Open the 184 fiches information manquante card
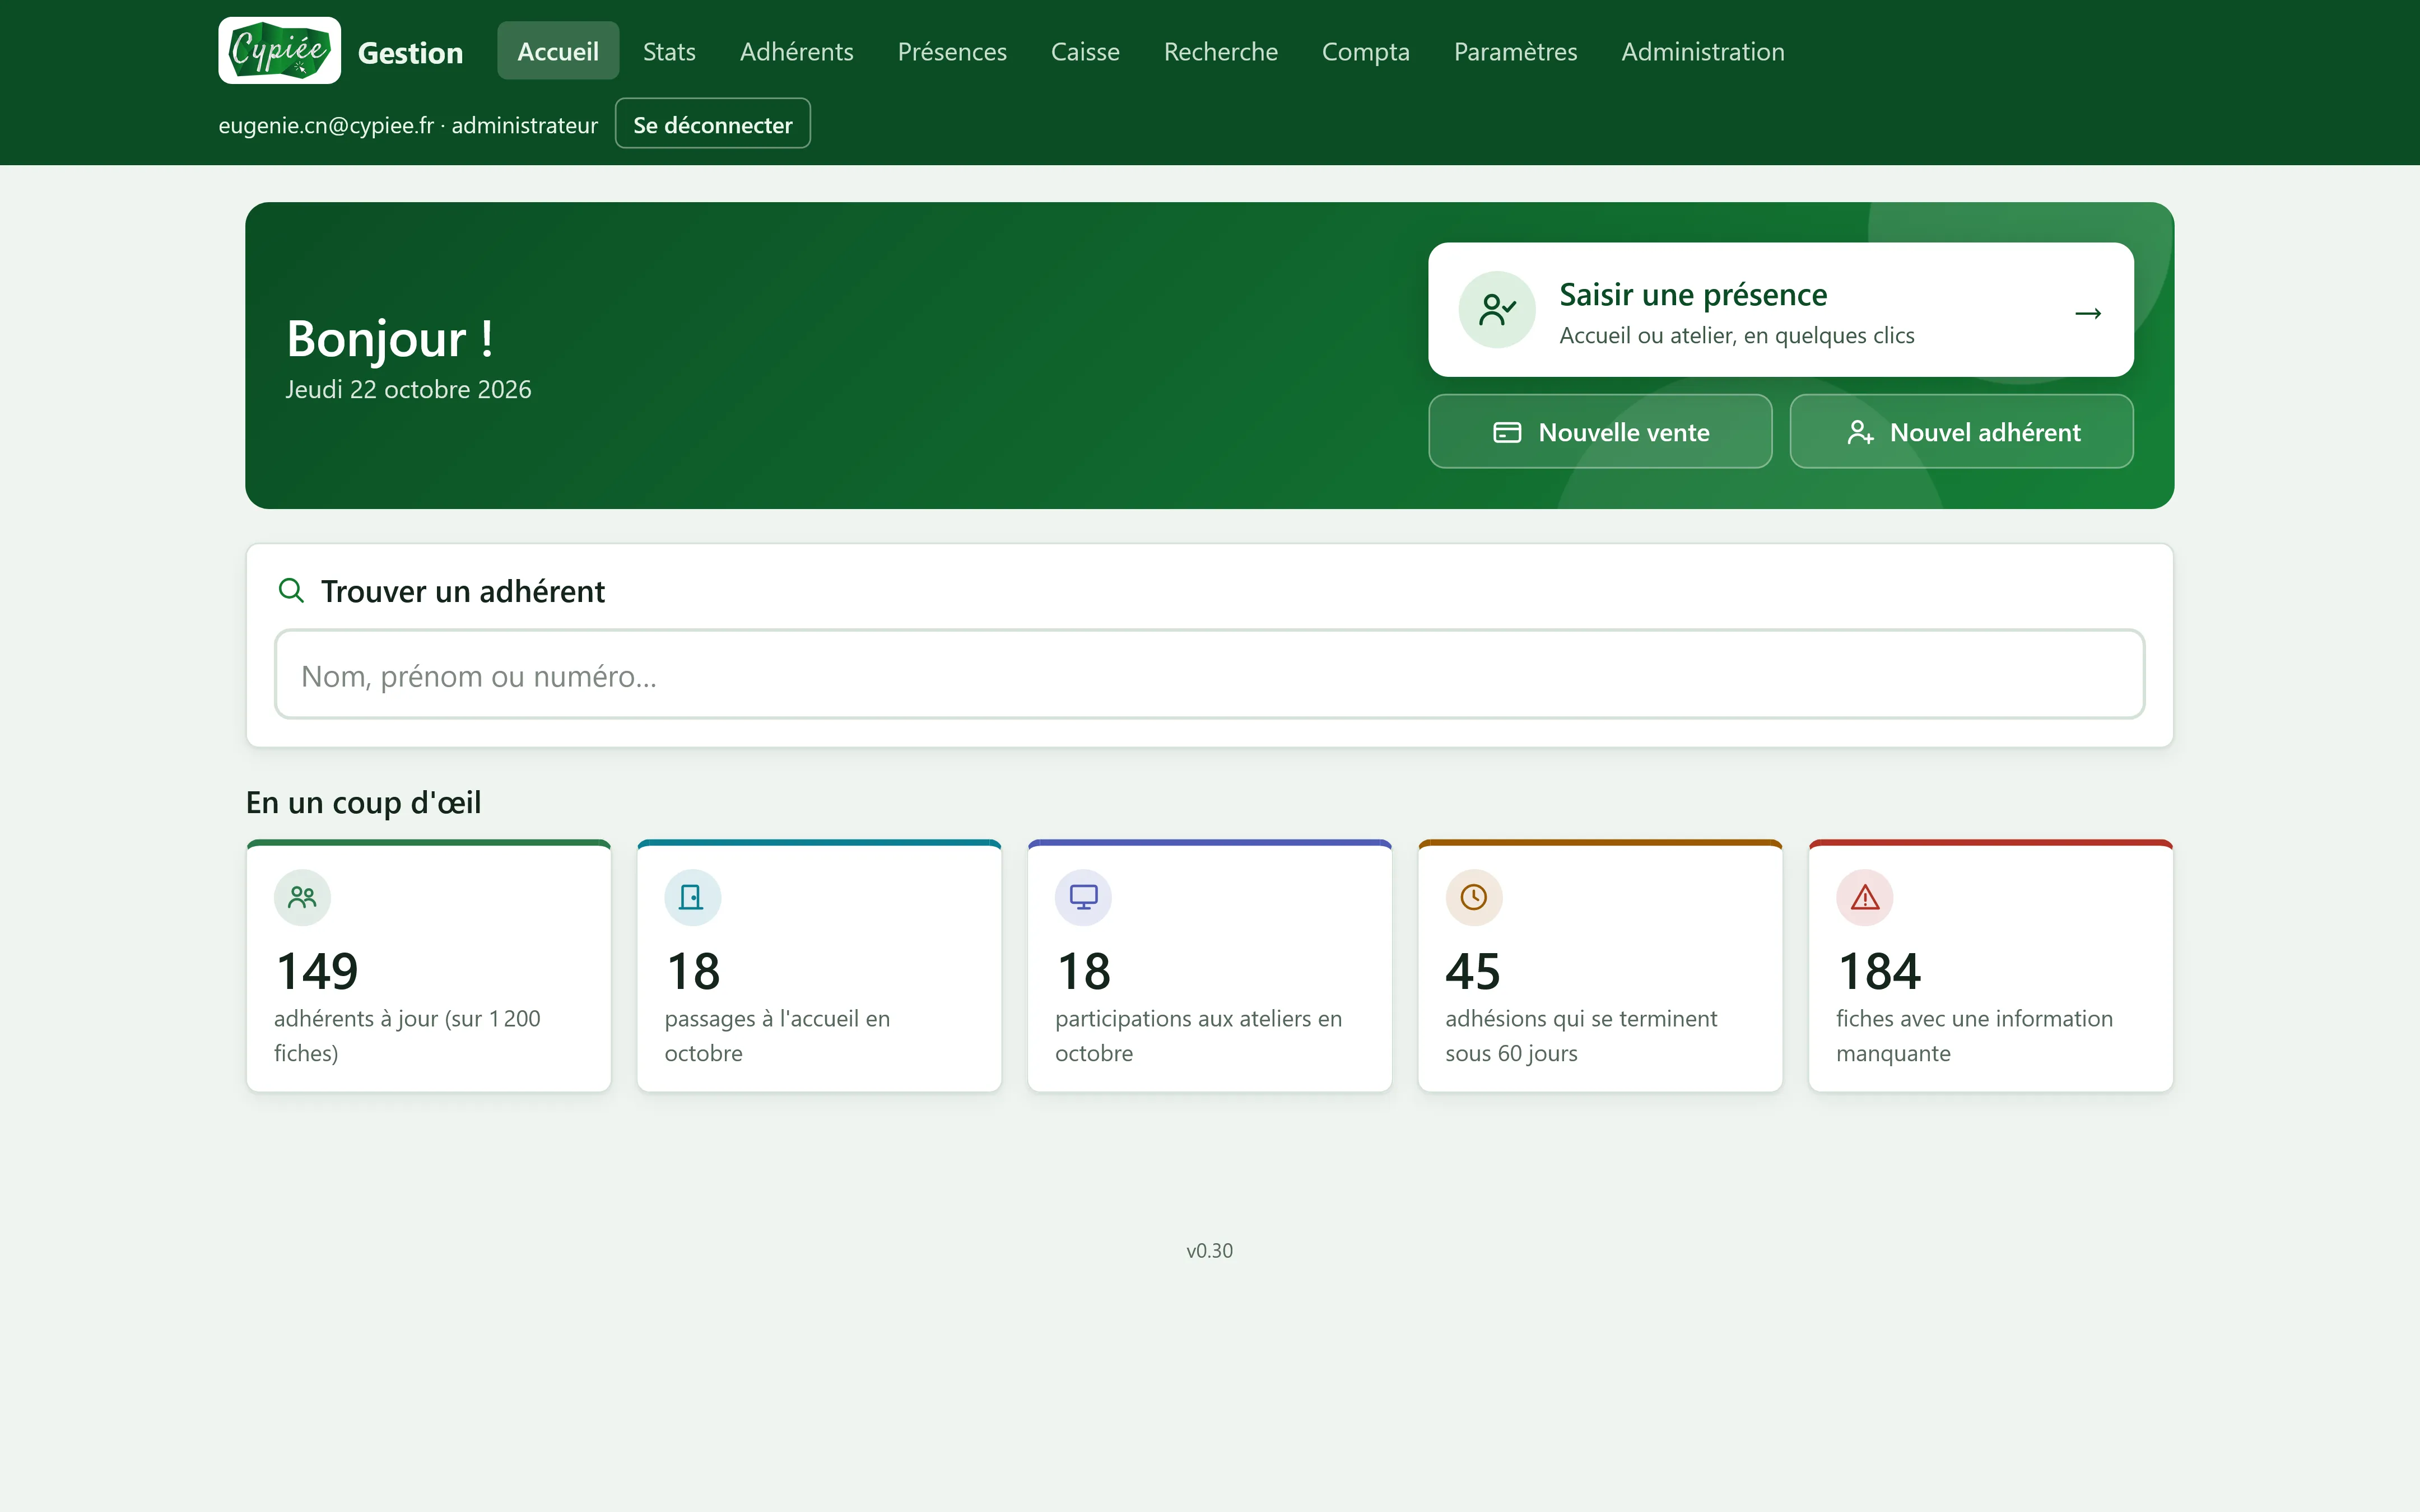Screen dimensions: 2420x1512 pos(1990,966)
